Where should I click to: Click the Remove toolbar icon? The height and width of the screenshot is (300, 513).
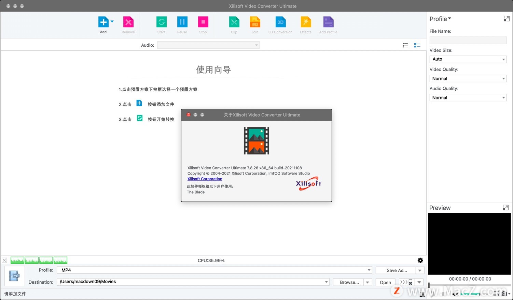pos(128,22)
